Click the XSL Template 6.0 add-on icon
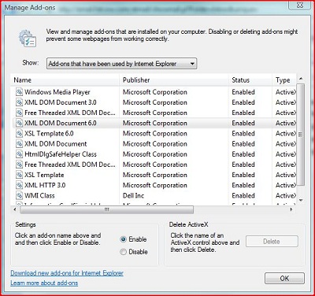The image size is (315, 296). point(19,133)
